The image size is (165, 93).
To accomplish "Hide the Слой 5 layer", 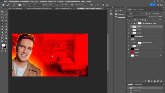I will pos(128,33).
